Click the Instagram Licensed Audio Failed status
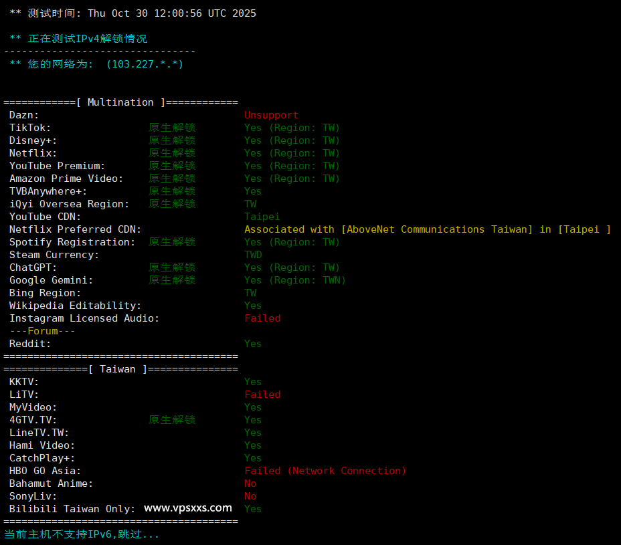This screenshot has width=621, height=545. [262, 318]
